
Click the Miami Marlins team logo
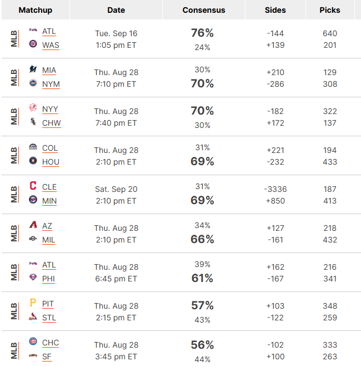pyautogui.click(x=33, y=69)
